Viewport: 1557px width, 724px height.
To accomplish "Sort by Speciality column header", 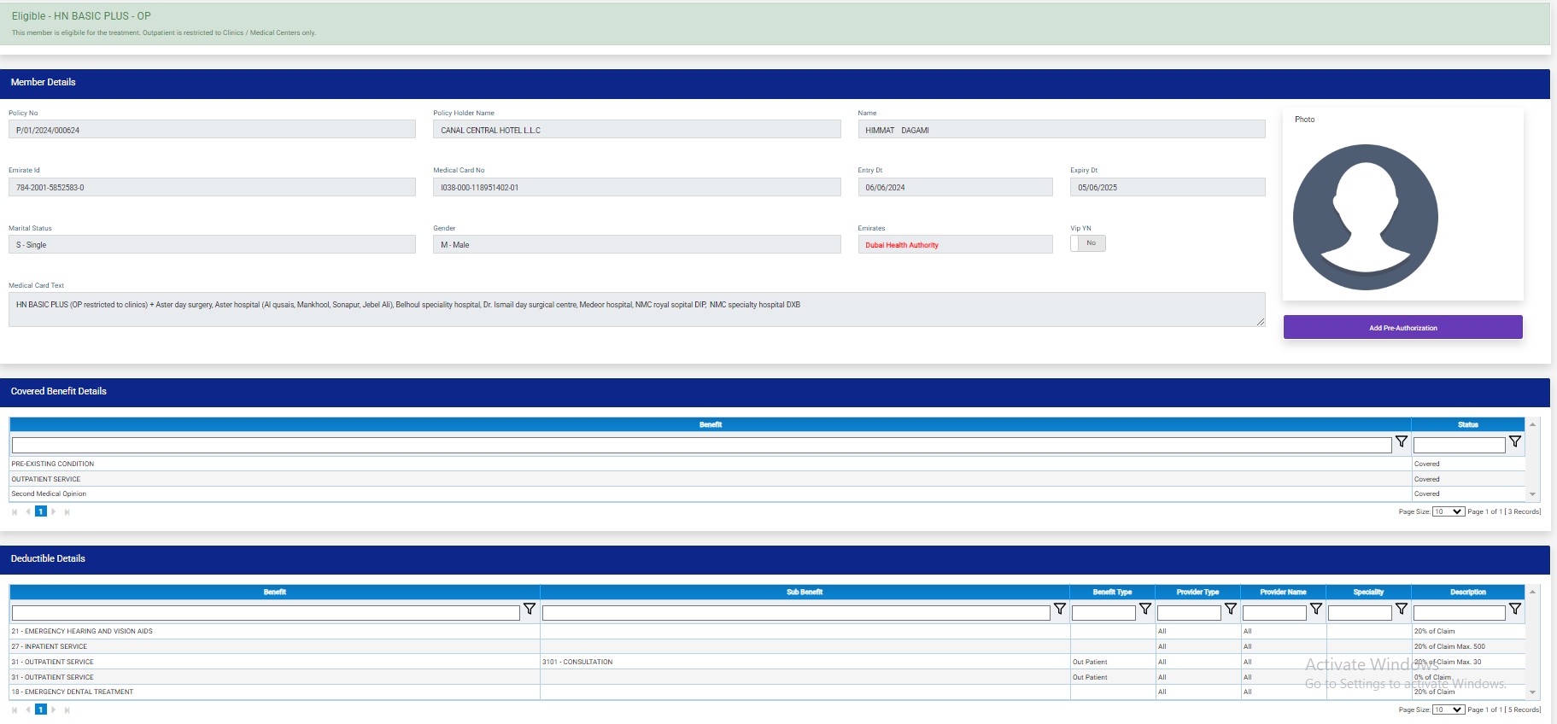I will pos(1367,593).
